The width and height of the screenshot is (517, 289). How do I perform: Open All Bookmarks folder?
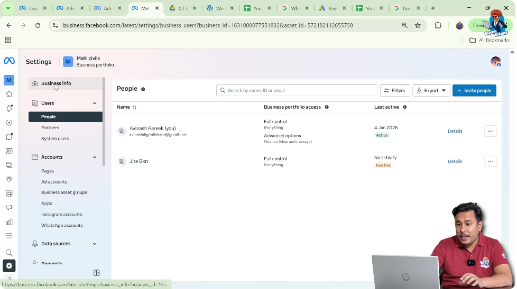(490, 40)
